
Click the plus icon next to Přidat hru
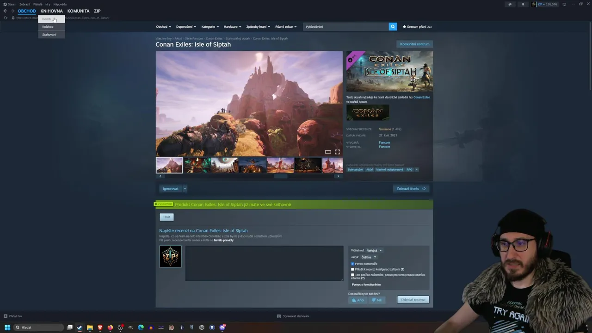click(x=6, y=316)
